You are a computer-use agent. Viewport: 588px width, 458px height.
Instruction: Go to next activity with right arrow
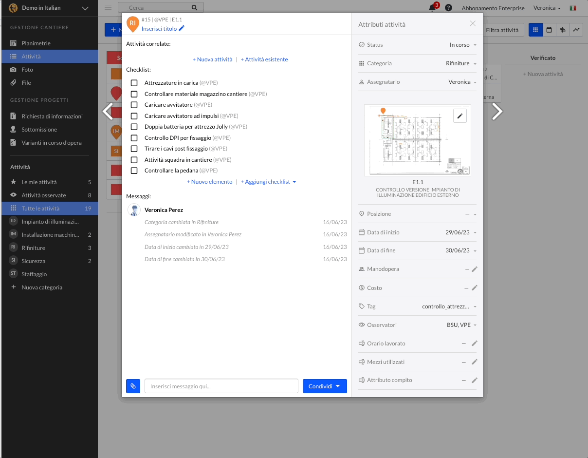496,112
